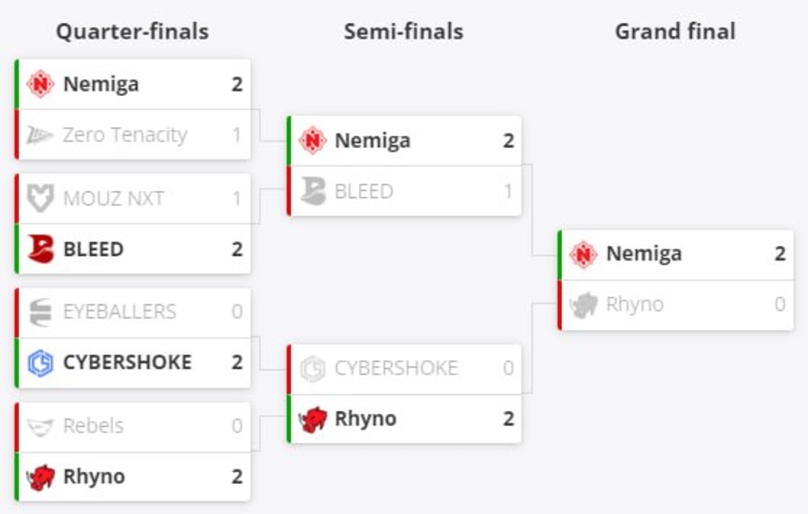
Task: Select the blue CYBERSHOKE logo in quarter-finals
Action: pos(40,362)
